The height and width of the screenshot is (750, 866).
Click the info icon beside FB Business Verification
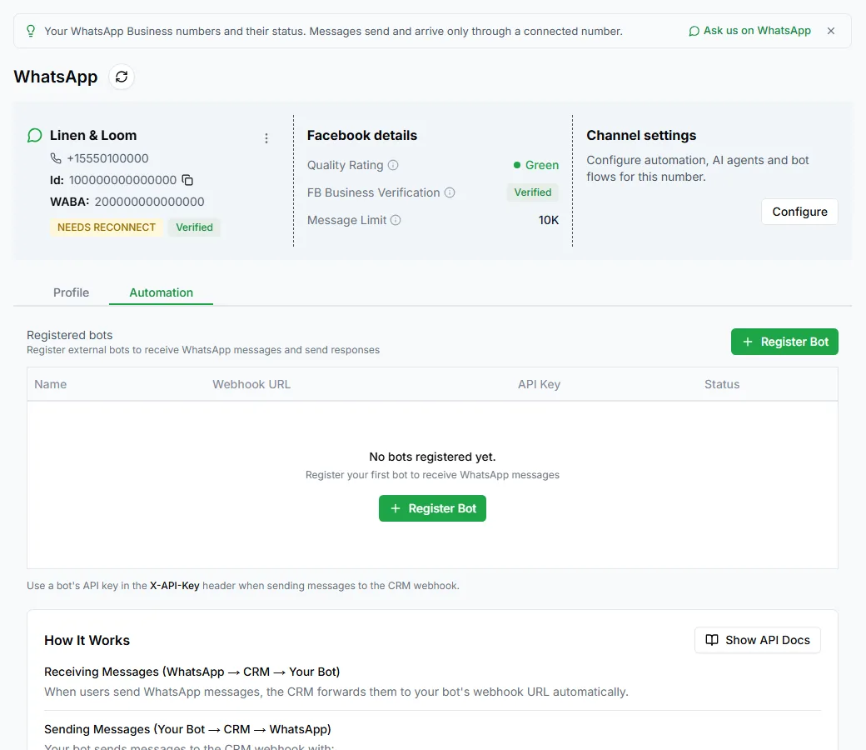450,192
